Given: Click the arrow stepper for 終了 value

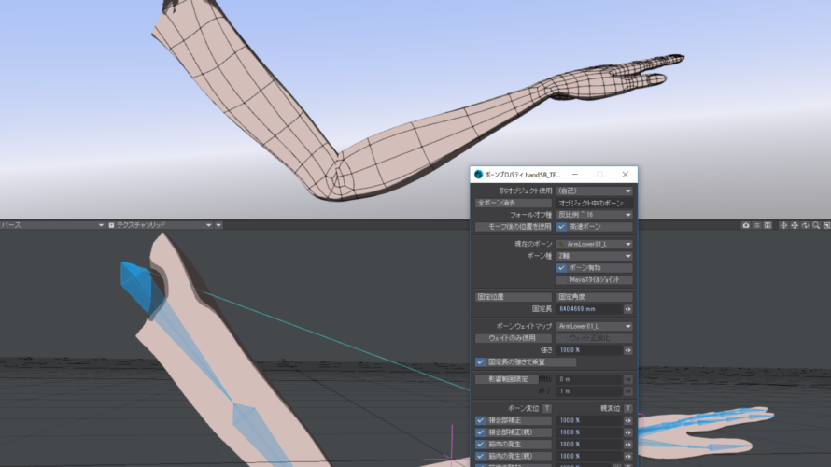Looking at the screenshot, I should (x=628, y=391).
